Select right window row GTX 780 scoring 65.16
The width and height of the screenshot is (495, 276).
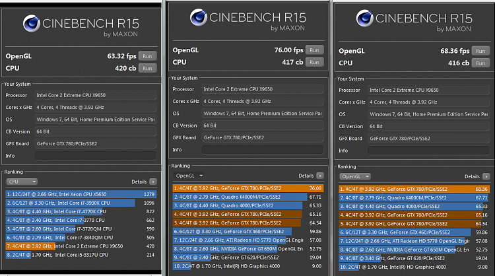pyautogui.click(x=414, y=215)
